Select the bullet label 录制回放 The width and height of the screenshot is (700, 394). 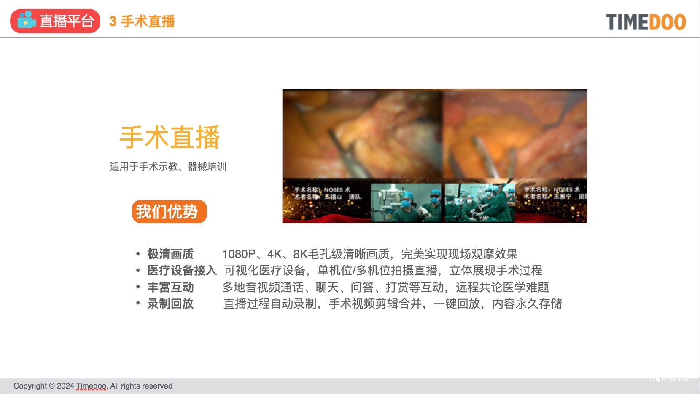pos(170,303)
